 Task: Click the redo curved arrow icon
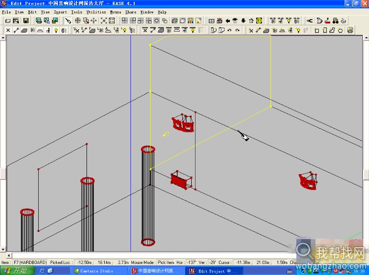click(x=238, y=30)
